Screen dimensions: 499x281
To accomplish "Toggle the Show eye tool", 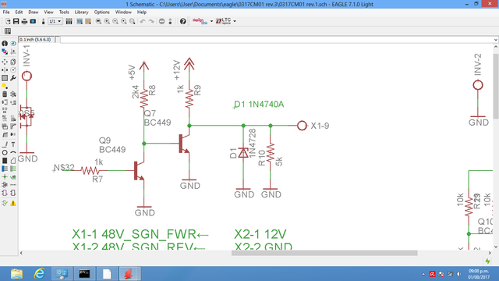I will [13, 44].
